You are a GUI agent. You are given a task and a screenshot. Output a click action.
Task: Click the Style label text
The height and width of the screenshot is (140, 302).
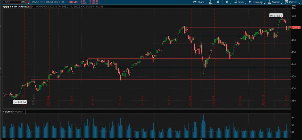[241, 2]
